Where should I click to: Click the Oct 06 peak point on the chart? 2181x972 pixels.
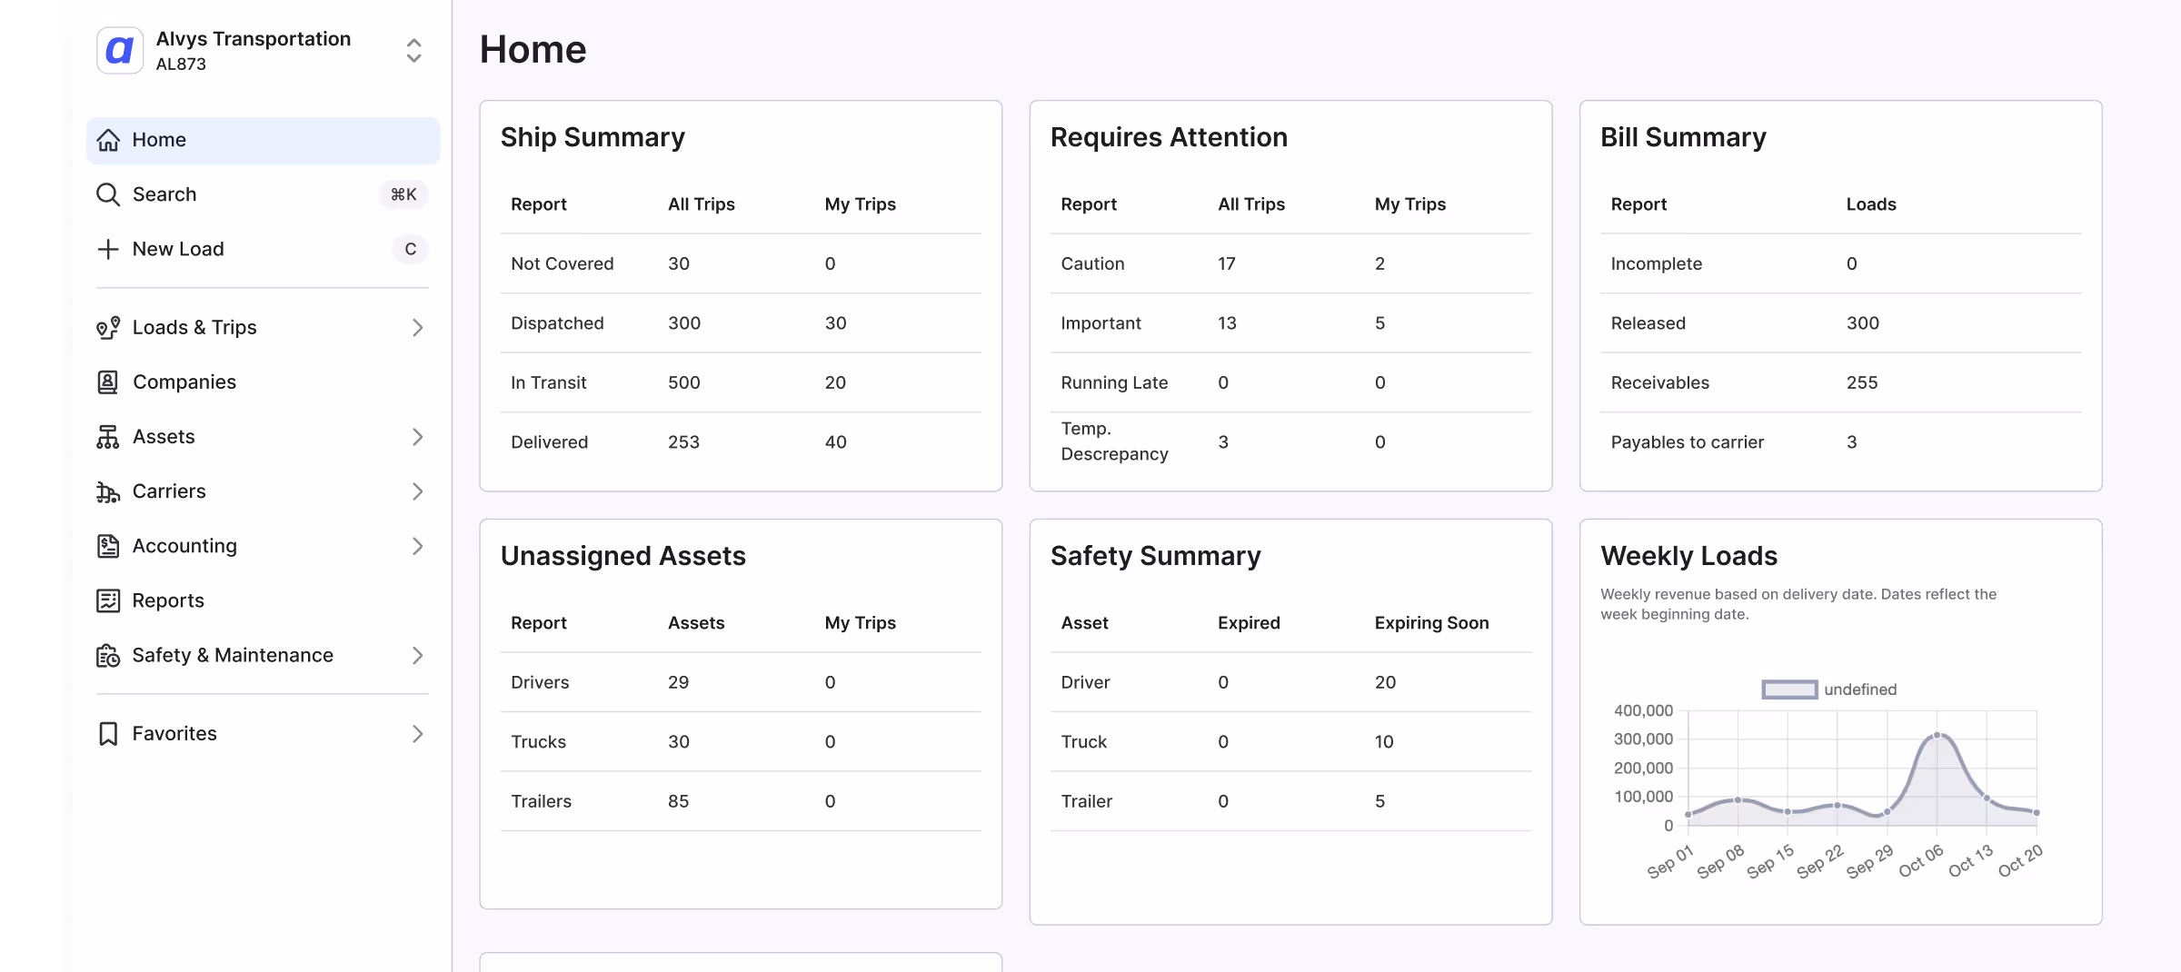pos(1937,737)
